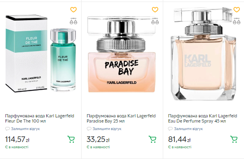The image size is (244, 159).
Task: Favorite the Eau De Perfume Spray 45 мл
Action: (x=237, y=10)
